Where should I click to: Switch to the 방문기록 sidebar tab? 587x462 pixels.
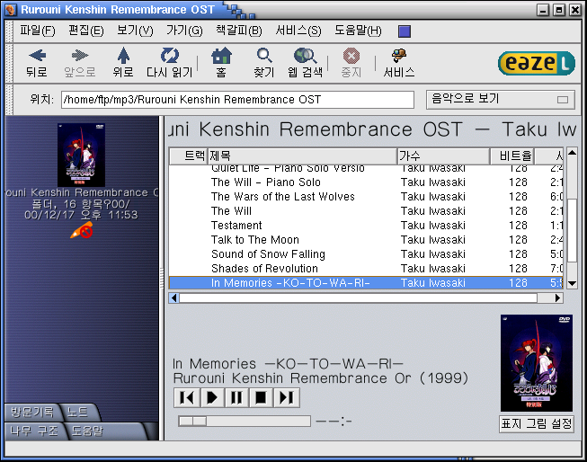tap(32, 413)
